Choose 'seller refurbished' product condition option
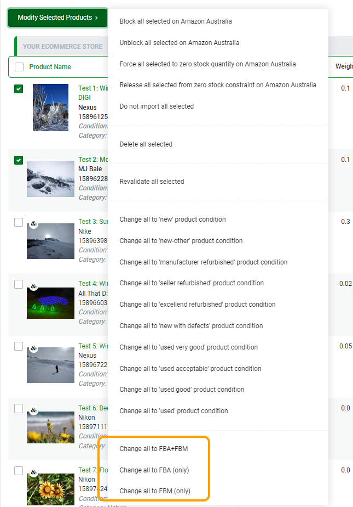The width and height of the screenshot is (353, 507). (192, 283)
